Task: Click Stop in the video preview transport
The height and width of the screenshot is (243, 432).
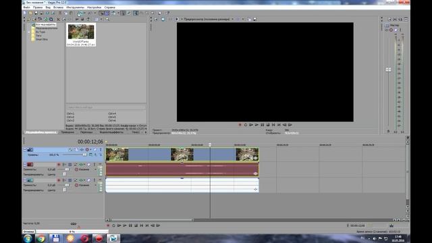Action: tap(268, 125)
